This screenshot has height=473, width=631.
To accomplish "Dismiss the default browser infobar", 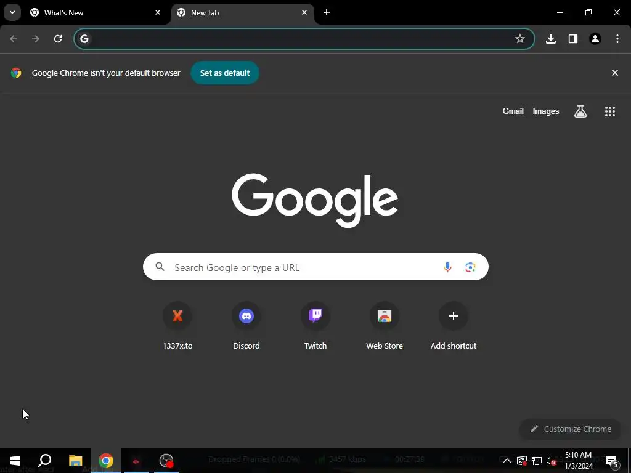I will click(x=615, y=73).
